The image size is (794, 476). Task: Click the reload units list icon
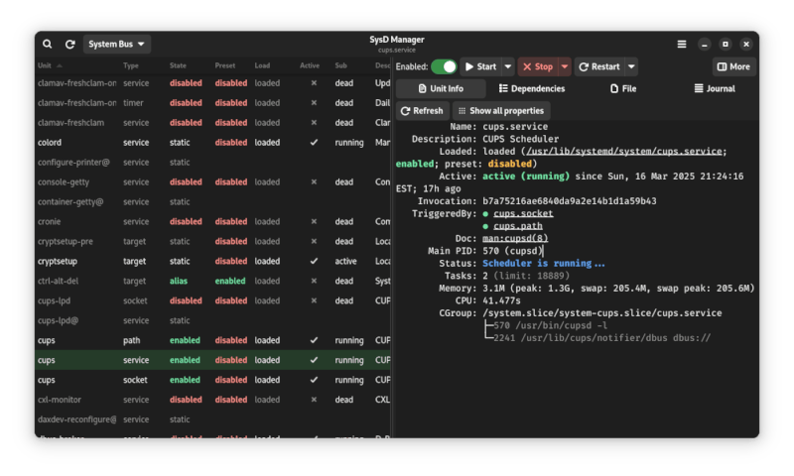click(69, 45)
